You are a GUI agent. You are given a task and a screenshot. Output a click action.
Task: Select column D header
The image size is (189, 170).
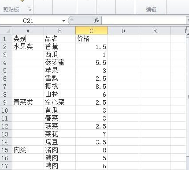point(123,31)
